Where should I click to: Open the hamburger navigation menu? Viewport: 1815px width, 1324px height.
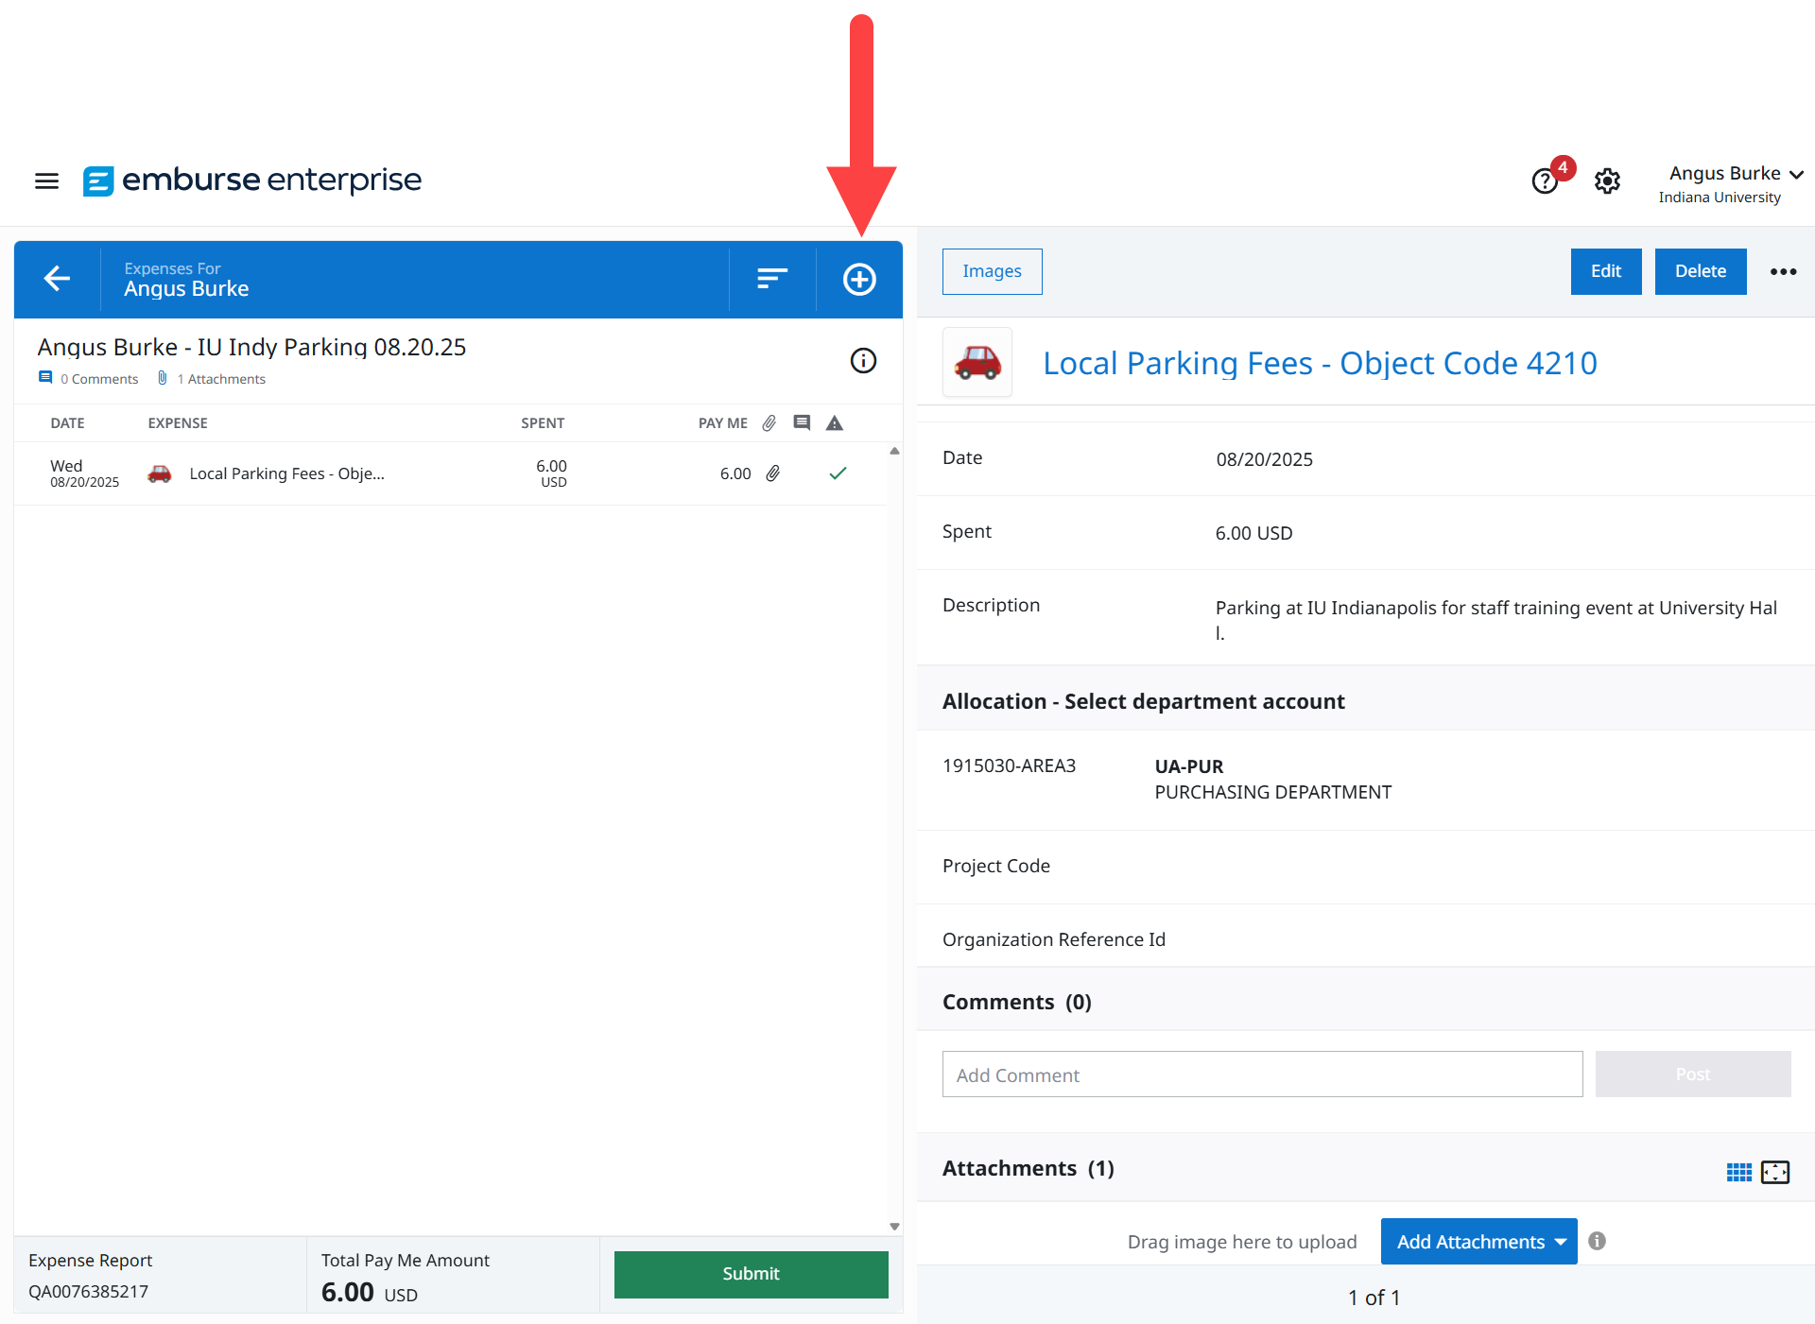[46, 181]
